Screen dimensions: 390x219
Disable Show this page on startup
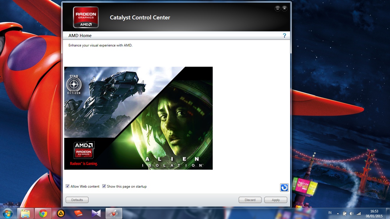click(x=104, y=186)
